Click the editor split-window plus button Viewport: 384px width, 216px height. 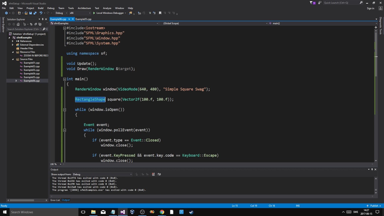(376, 27)
